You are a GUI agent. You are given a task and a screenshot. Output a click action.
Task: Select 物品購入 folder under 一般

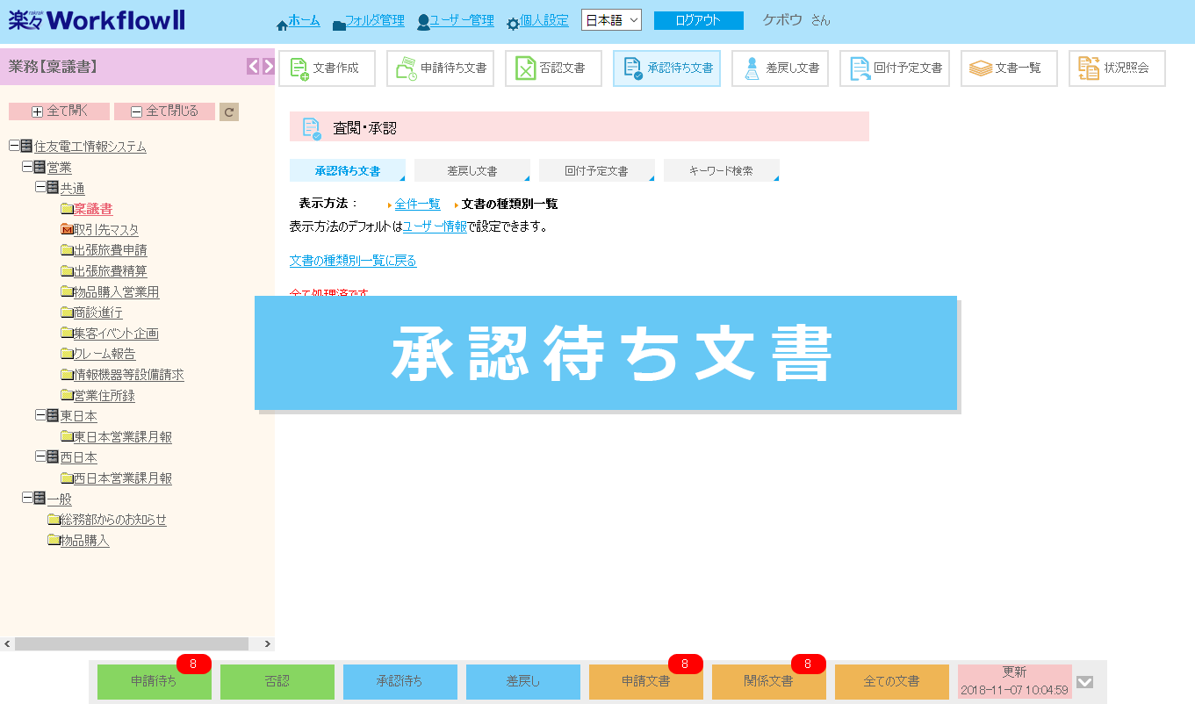point(85,541)
